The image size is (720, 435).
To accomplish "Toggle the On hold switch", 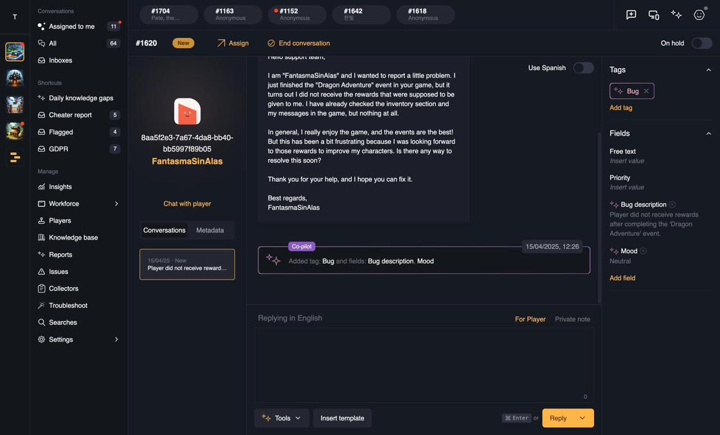I will (701, 43).
